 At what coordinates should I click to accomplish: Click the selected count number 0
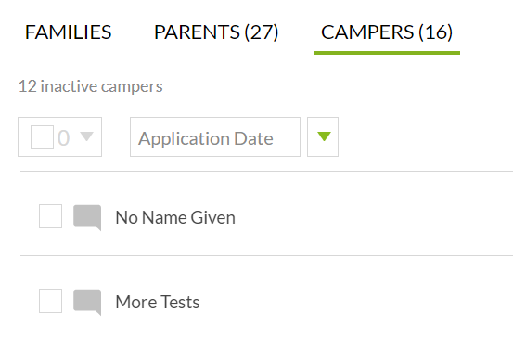[63, 137]
